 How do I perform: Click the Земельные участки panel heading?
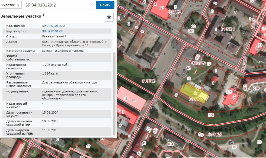[21, 16]
